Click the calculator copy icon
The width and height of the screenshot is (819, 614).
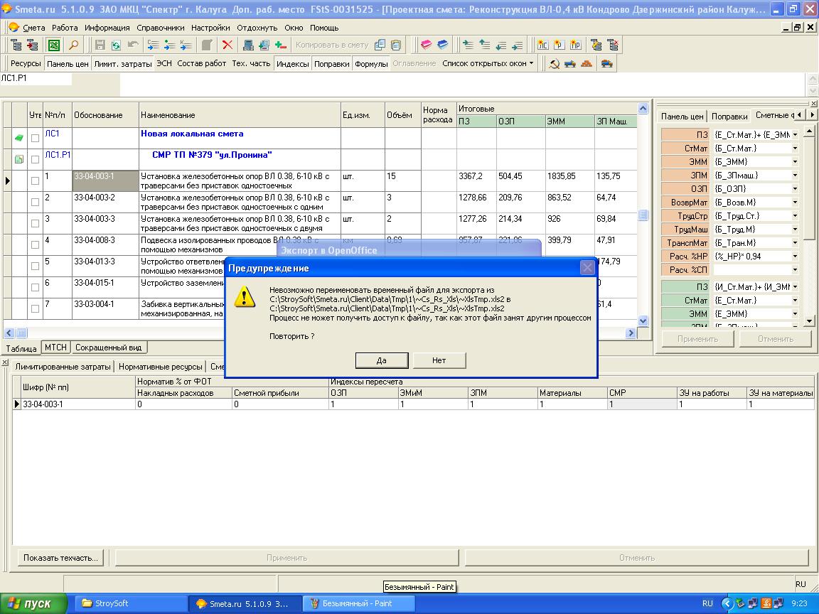[264, 45]
